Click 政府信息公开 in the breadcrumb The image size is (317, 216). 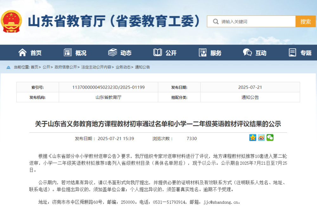coord(66,67)
